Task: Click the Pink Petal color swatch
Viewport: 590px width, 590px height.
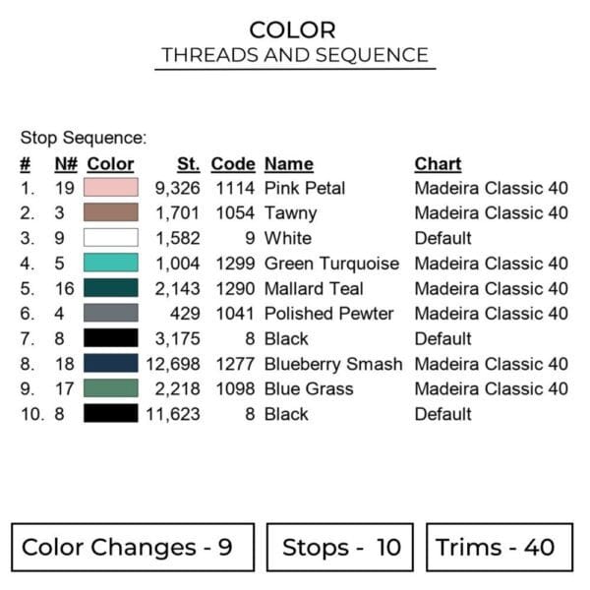Action: click(110, 188)
